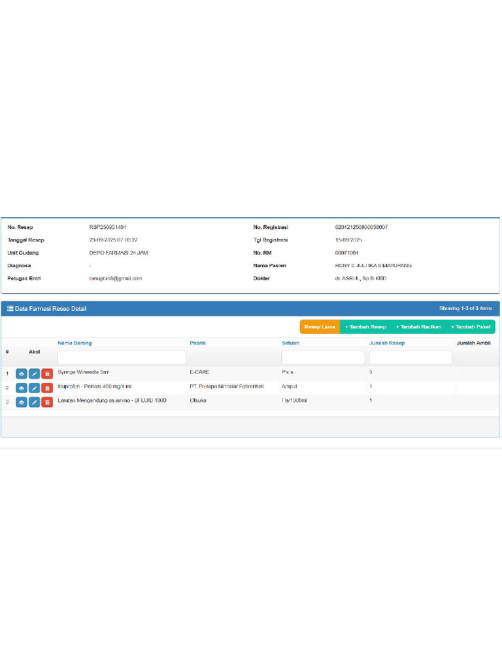Edit the BFLUID 1000 entry
502x670 pixels.
pyautogui.click(x=34, y=402)
